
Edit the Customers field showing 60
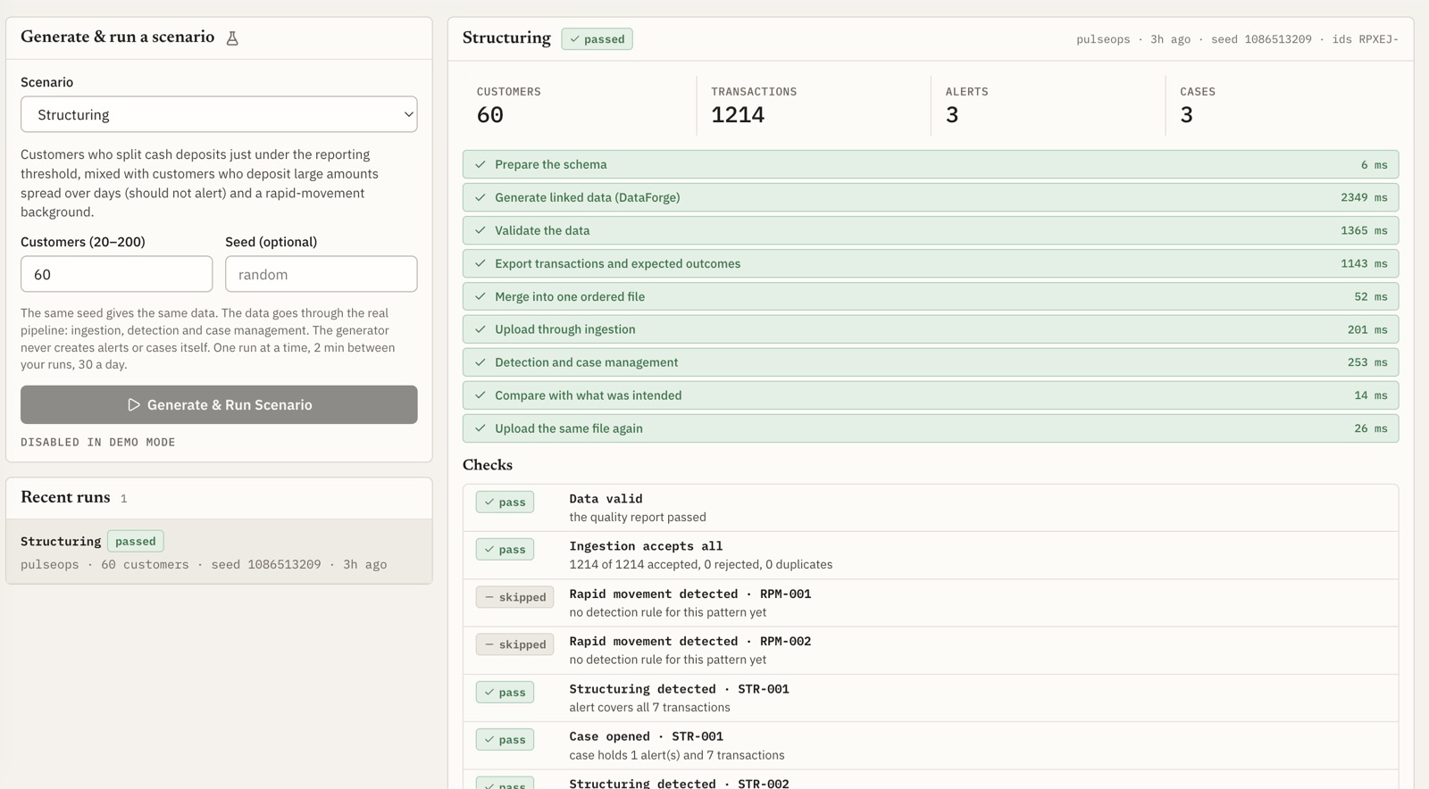tap(116, 274)
